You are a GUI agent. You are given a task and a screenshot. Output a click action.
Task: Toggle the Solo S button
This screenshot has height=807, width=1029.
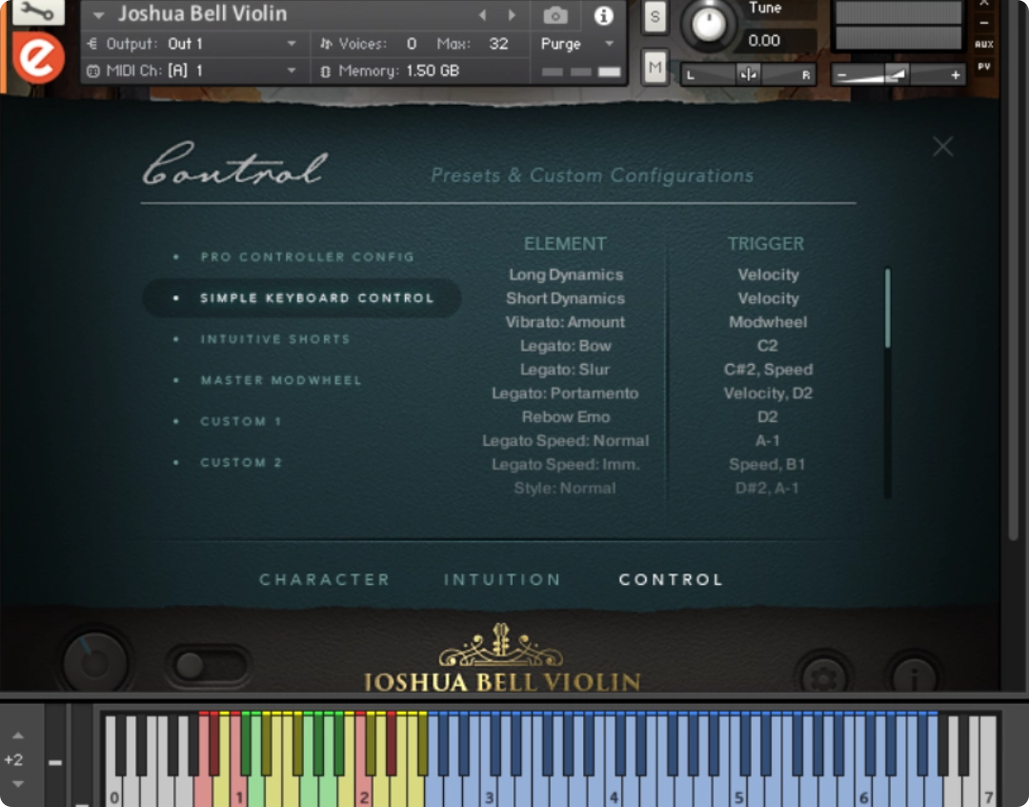coord(655,17)
